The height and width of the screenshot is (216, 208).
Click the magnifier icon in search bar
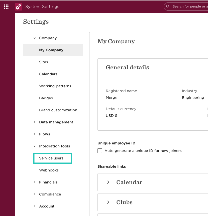[x=168, y=6]
